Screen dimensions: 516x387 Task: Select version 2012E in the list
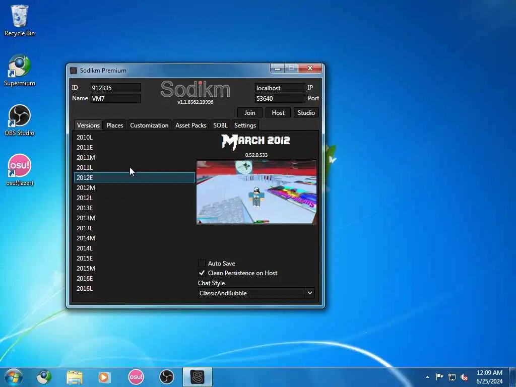coord(135,177)
